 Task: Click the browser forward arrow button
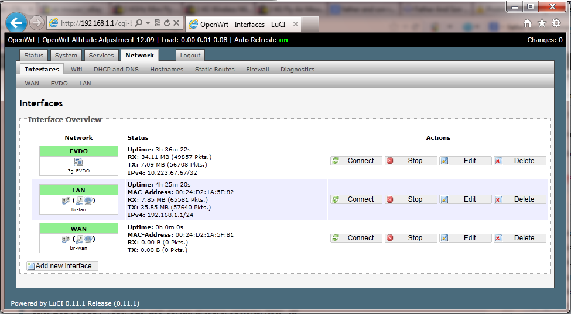(36, 23)
